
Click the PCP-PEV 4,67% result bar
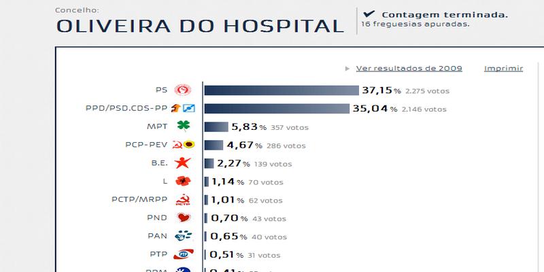[214, 145]
